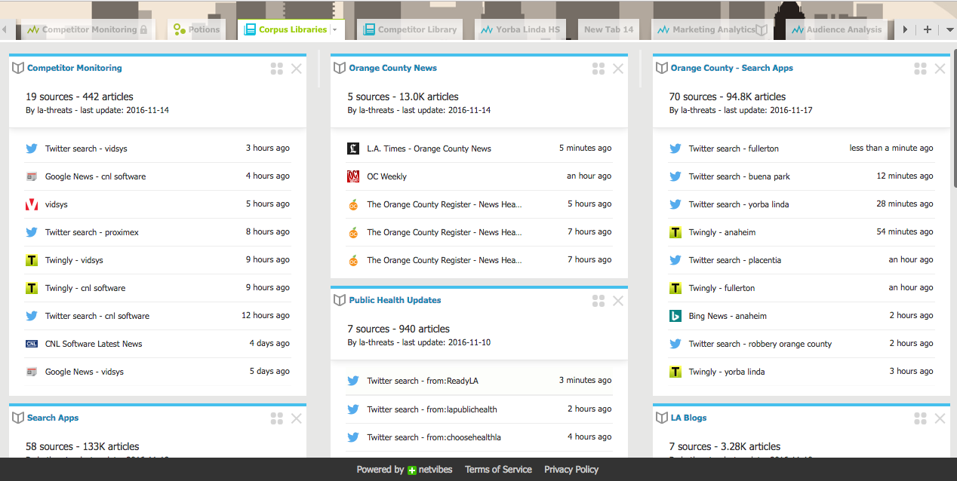This screenshot has height=481, width=957.
Task: Switch to the Potions tab
Action: (196, 29)
